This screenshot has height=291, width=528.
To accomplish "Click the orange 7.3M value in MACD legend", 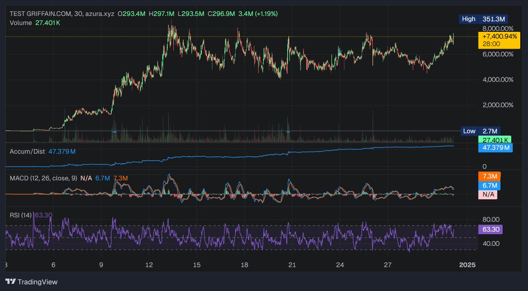I will coord(120,178).
